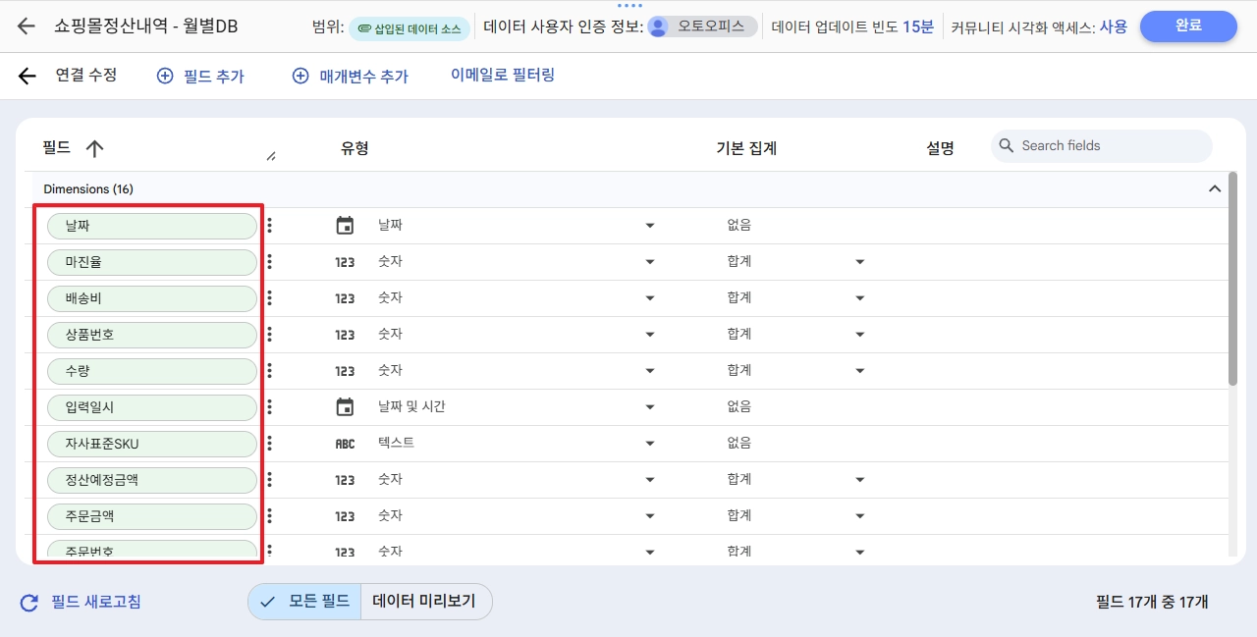Select the 상품번호 field chip
The width and height of the screenshot is (1257, 637).
152,335
